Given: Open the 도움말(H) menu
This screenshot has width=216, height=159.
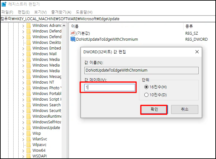Looking at the screenshot, I should pyautogui.click(x=84, y=12).
